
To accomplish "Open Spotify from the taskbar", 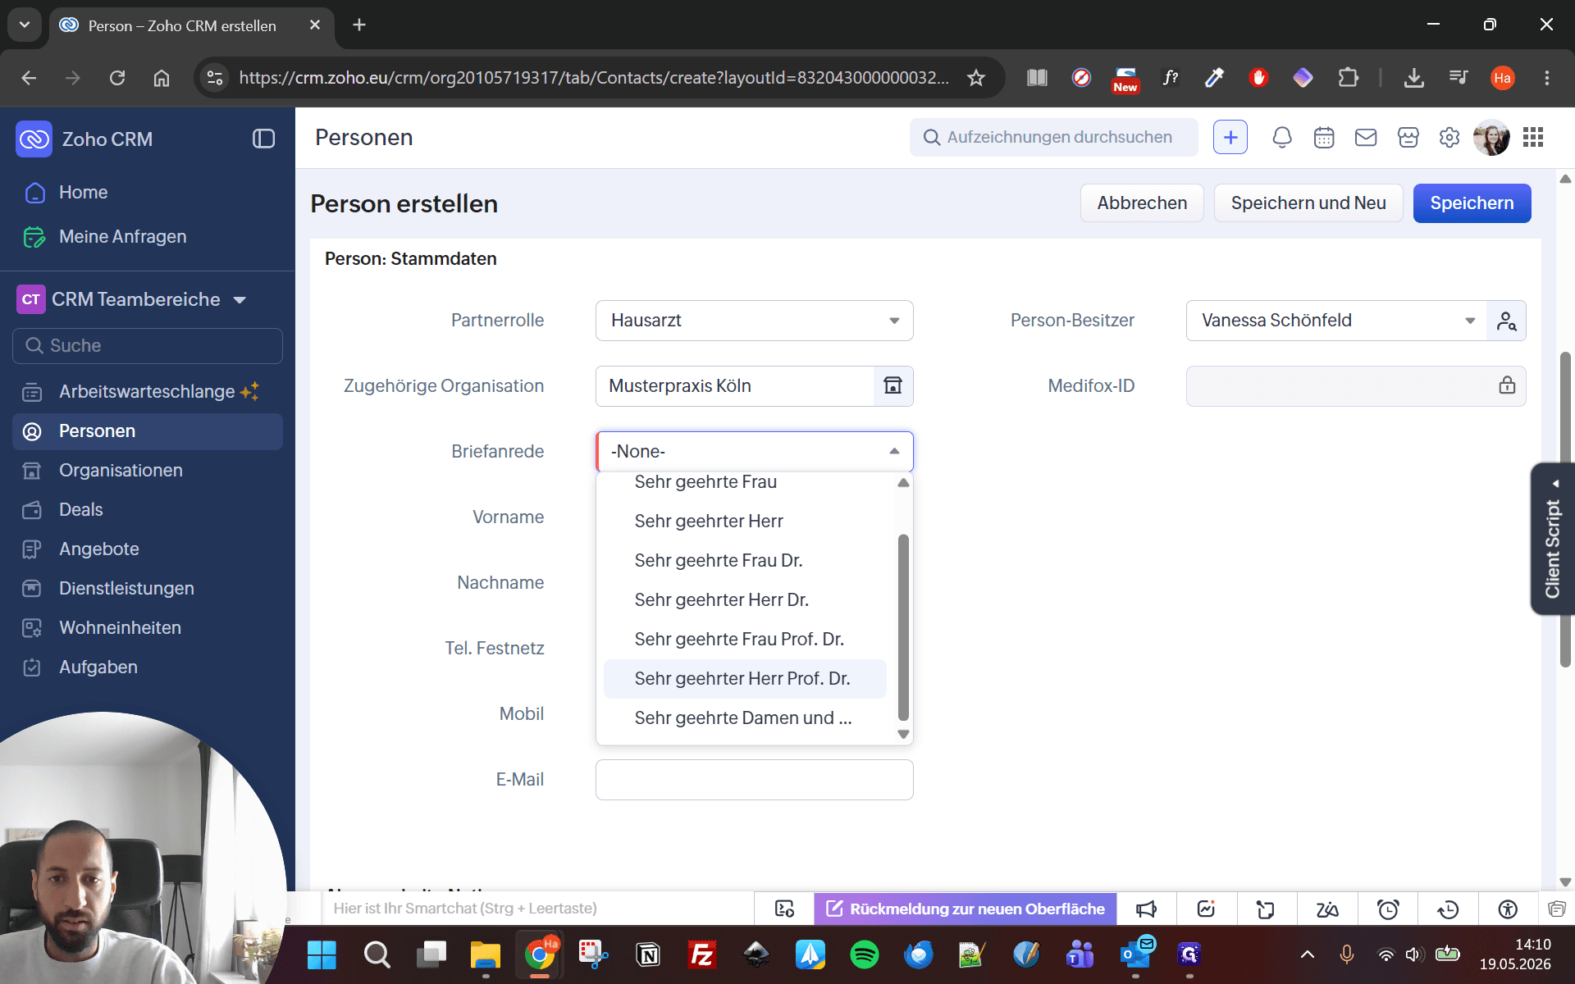I will (865, 954).
